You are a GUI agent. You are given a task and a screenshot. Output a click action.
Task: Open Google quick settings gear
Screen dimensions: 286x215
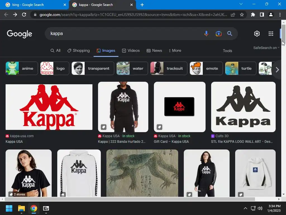tap(257, 34)
